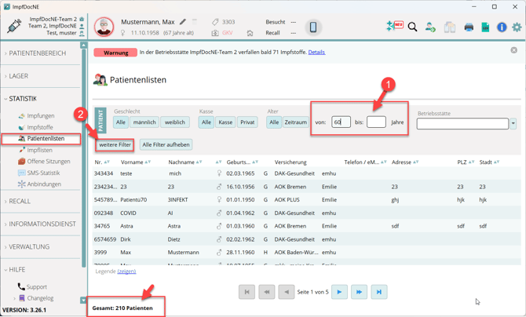This screenshot has height=317, width=526.
Task: Expand the RECALL sidebar section
Action: (x=20, y=202)
